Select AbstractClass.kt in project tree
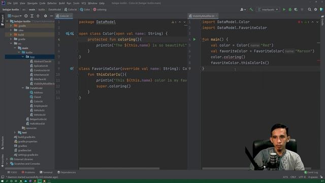 tap(41, 62)
